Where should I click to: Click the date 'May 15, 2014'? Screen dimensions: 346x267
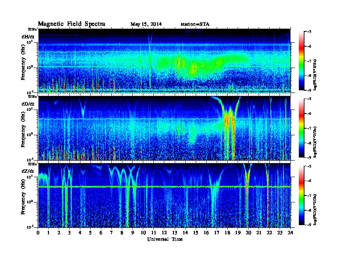(146, 24)
